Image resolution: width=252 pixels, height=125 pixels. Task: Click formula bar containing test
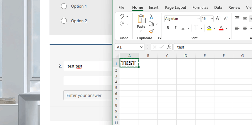[213, 47]
